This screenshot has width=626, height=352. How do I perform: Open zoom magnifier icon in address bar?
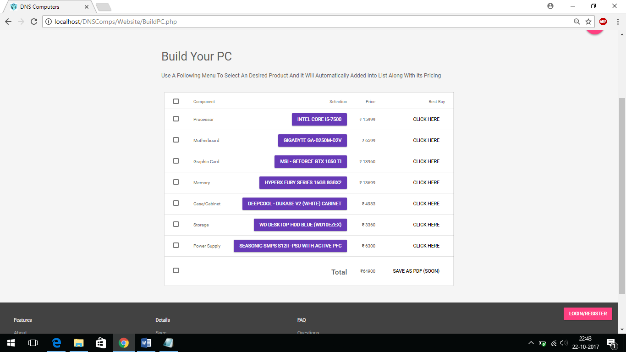577,22
